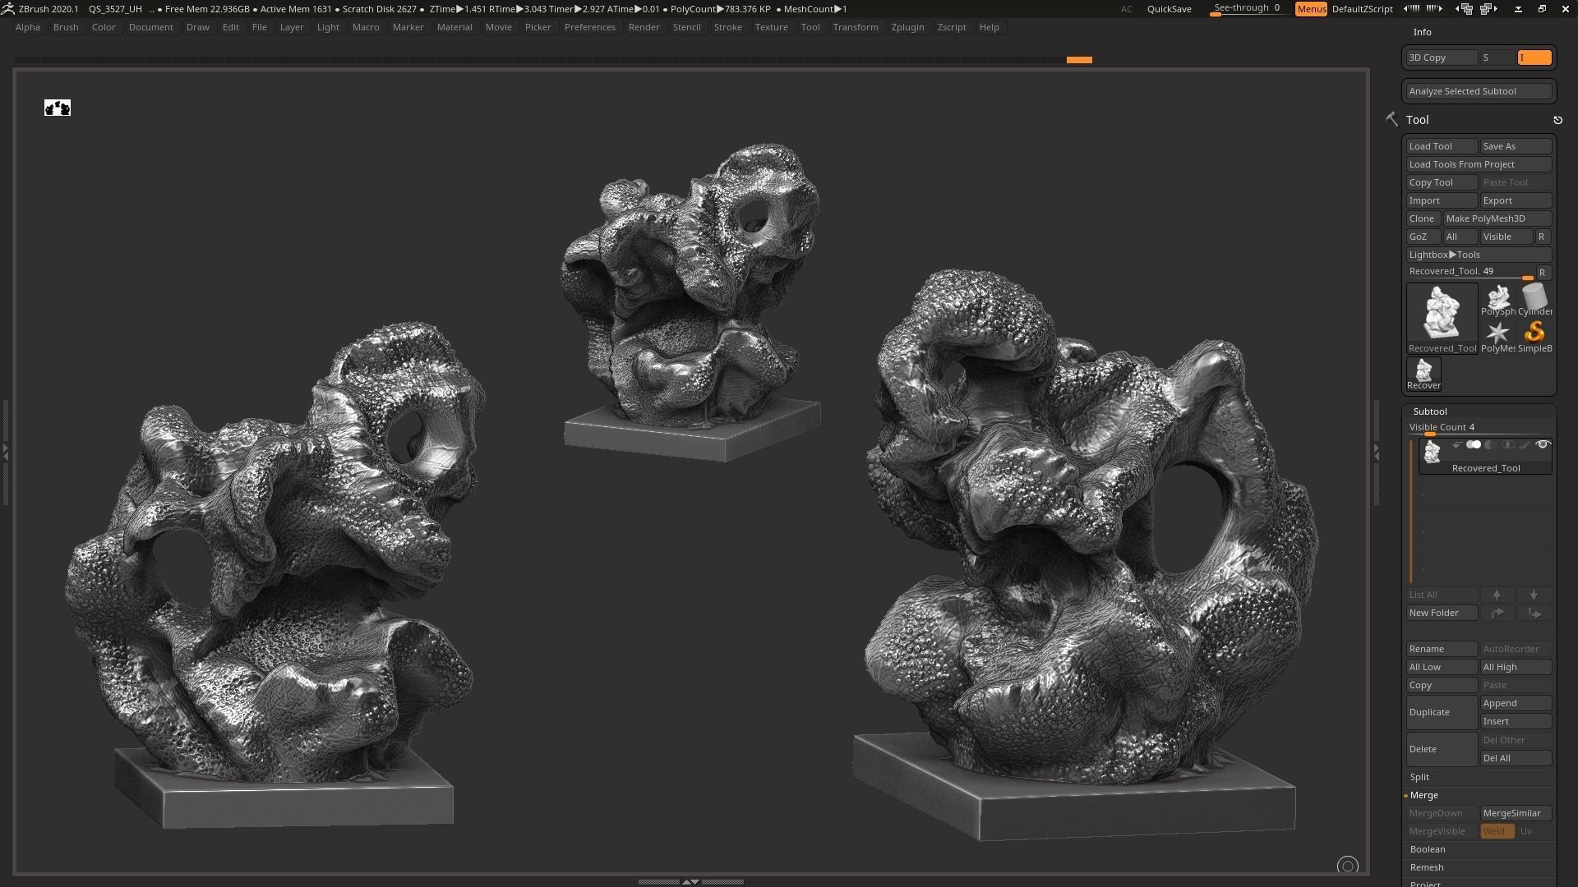Open Lightbox Tools browser

click(x=1479, y=255)
